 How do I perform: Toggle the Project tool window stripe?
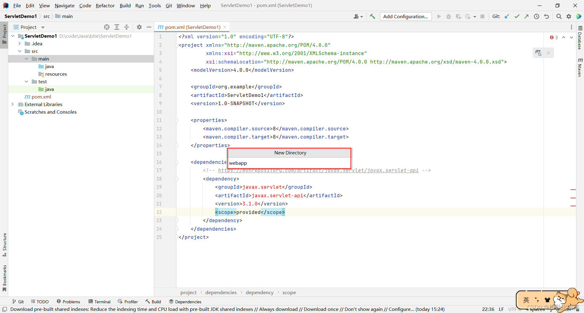pyautogui.click(x=4, y=34)
